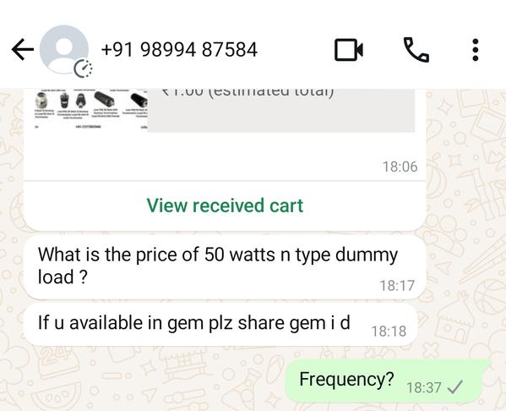Open the contact's profile picture

64,49
